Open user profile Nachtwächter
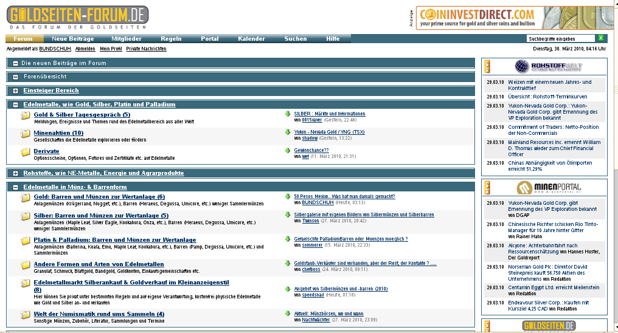 316,320
